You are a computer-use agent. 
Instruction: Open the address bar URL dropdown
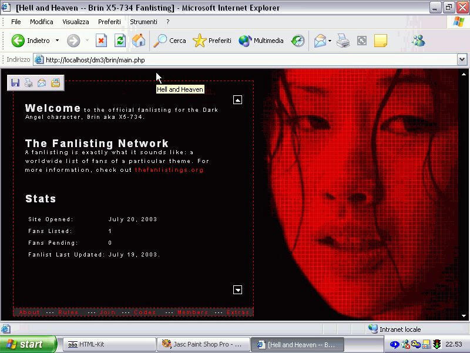(462, 59)
